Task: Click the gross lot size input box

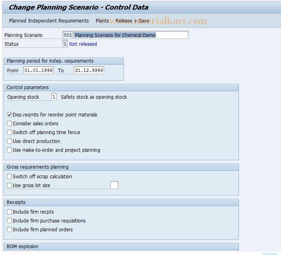Action: pos(114,185)
